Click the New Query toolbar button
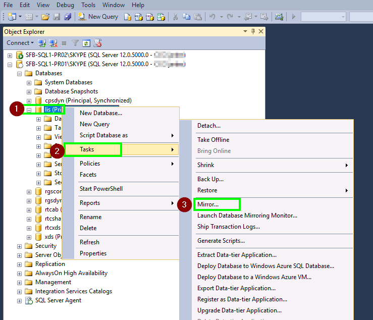This screenshot has height=320, width=373. click(x=98, y=17)
